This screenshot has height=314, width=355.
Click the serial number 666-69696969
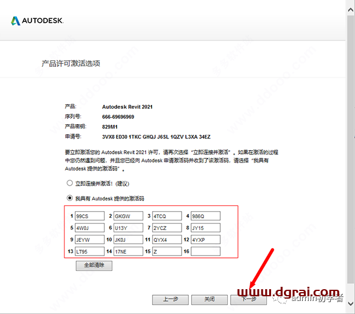click(x=118, y=116)
